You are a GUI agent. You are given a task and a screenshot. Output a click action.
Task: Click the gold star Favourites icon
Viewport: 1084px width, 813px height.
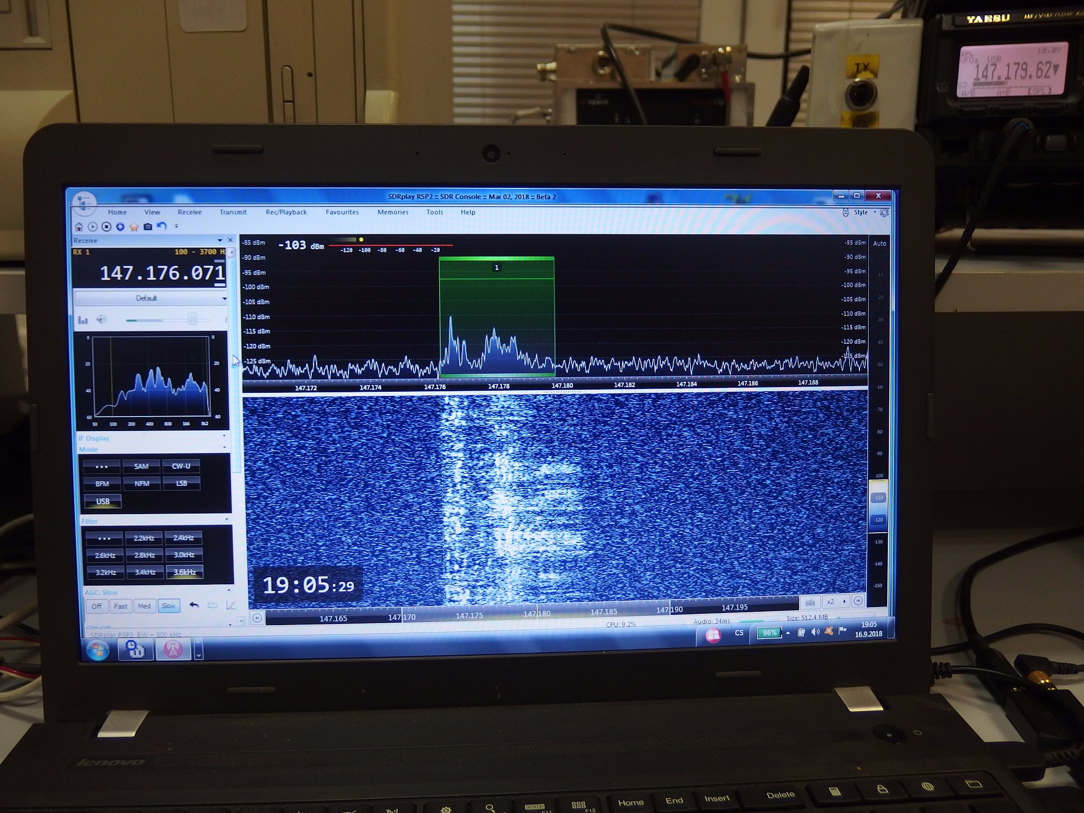pyautogui.click(x=134, y=227)
